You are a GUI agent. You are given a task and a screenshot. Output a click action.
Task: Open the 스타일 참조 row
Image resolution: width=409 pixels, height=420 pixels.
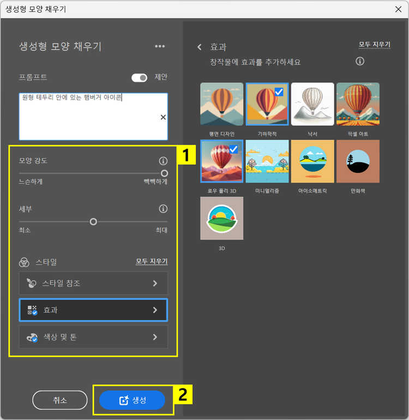(93, 283)
